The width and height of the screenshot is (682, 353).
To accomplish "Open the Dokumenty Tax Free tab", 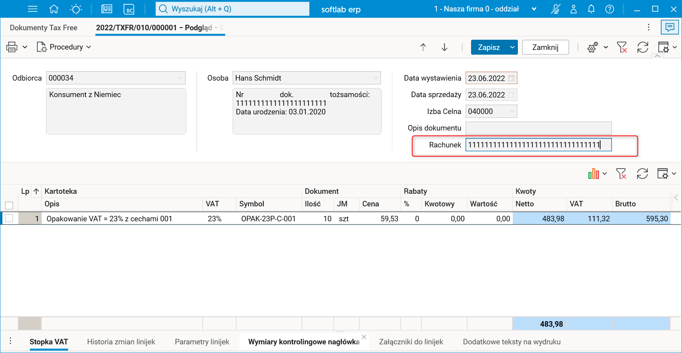I will pyautogui.click(x=44, y=28).
